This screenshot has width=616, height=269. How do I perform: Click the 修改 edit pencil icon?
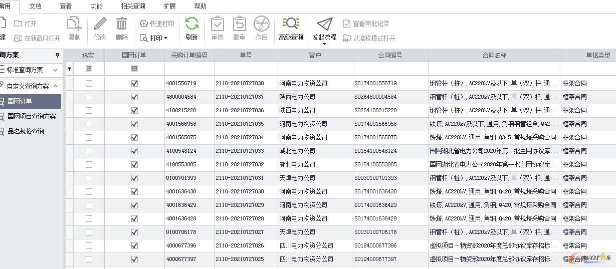[x=100, y=24]
